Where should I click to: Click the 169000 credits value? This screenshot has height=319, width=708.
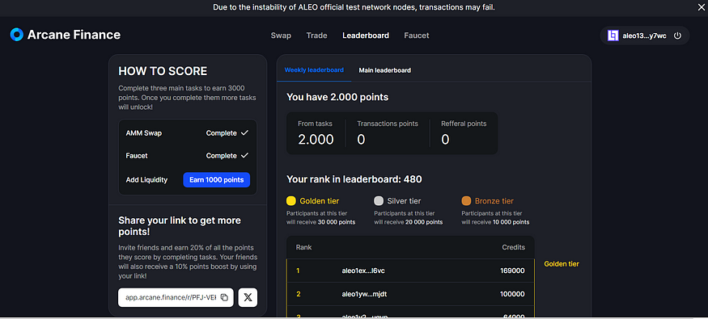(512, 271)
